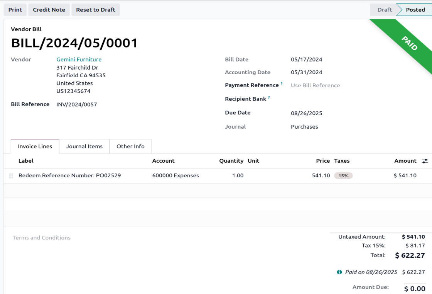Reset the bill to Draft
The image size is (432, 294).
tap(96, 10)
